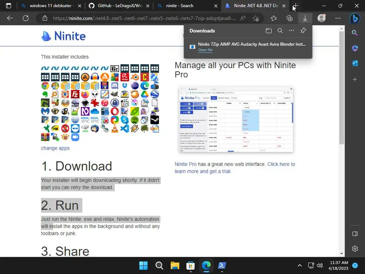Pin the Downloads panel

[x=303, y=31]
